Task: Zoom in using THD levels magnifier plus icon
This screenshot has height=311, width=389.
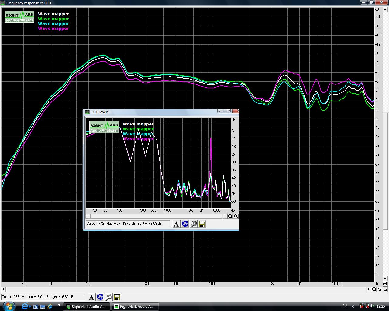Action: tap(230, 216)
